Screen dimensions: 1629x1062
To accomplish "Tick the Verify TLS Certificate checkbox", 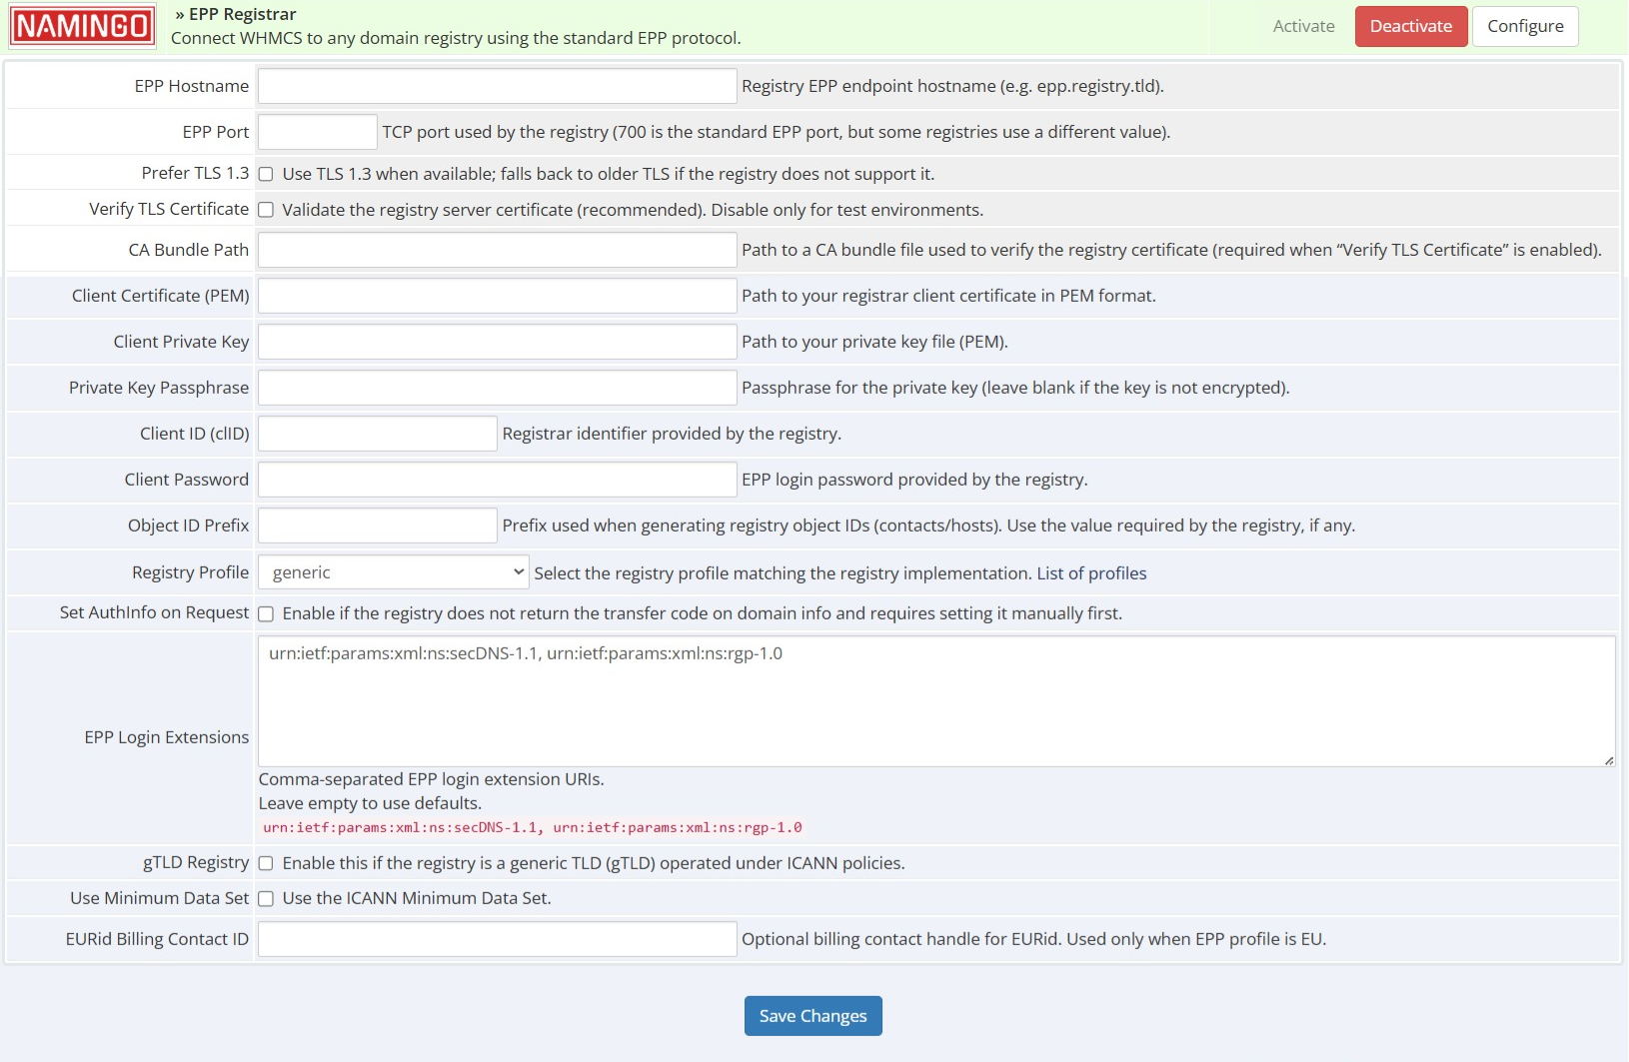I will click(x=266, y=210).
